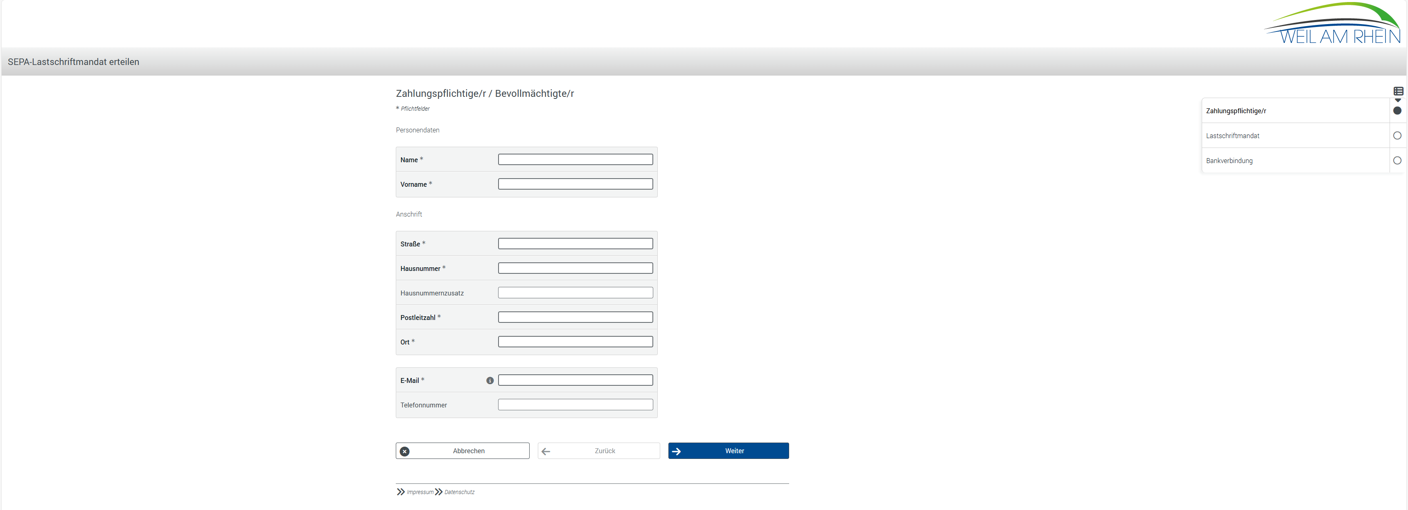Select the Lastschriftmandat step circle

pos(1397,136)
